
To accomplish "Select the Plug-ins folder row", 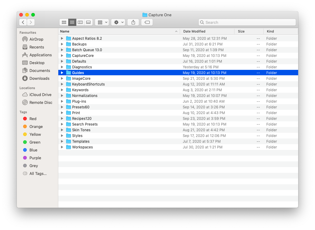I will click(178, 101).
